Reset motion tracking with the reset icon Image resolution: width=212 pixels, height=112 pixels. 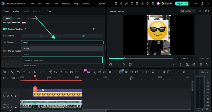94,29
